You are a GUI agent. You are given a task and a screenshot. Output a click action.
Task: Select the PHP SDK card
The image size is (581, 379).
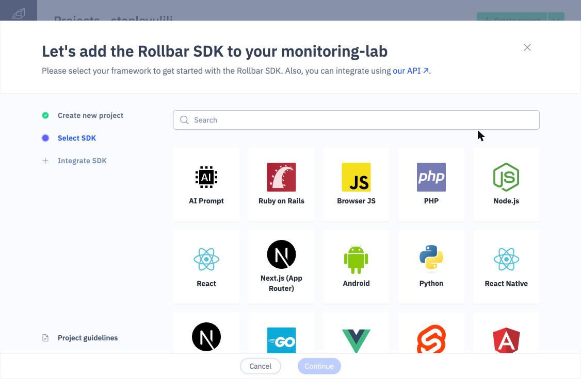click(431, 184)
